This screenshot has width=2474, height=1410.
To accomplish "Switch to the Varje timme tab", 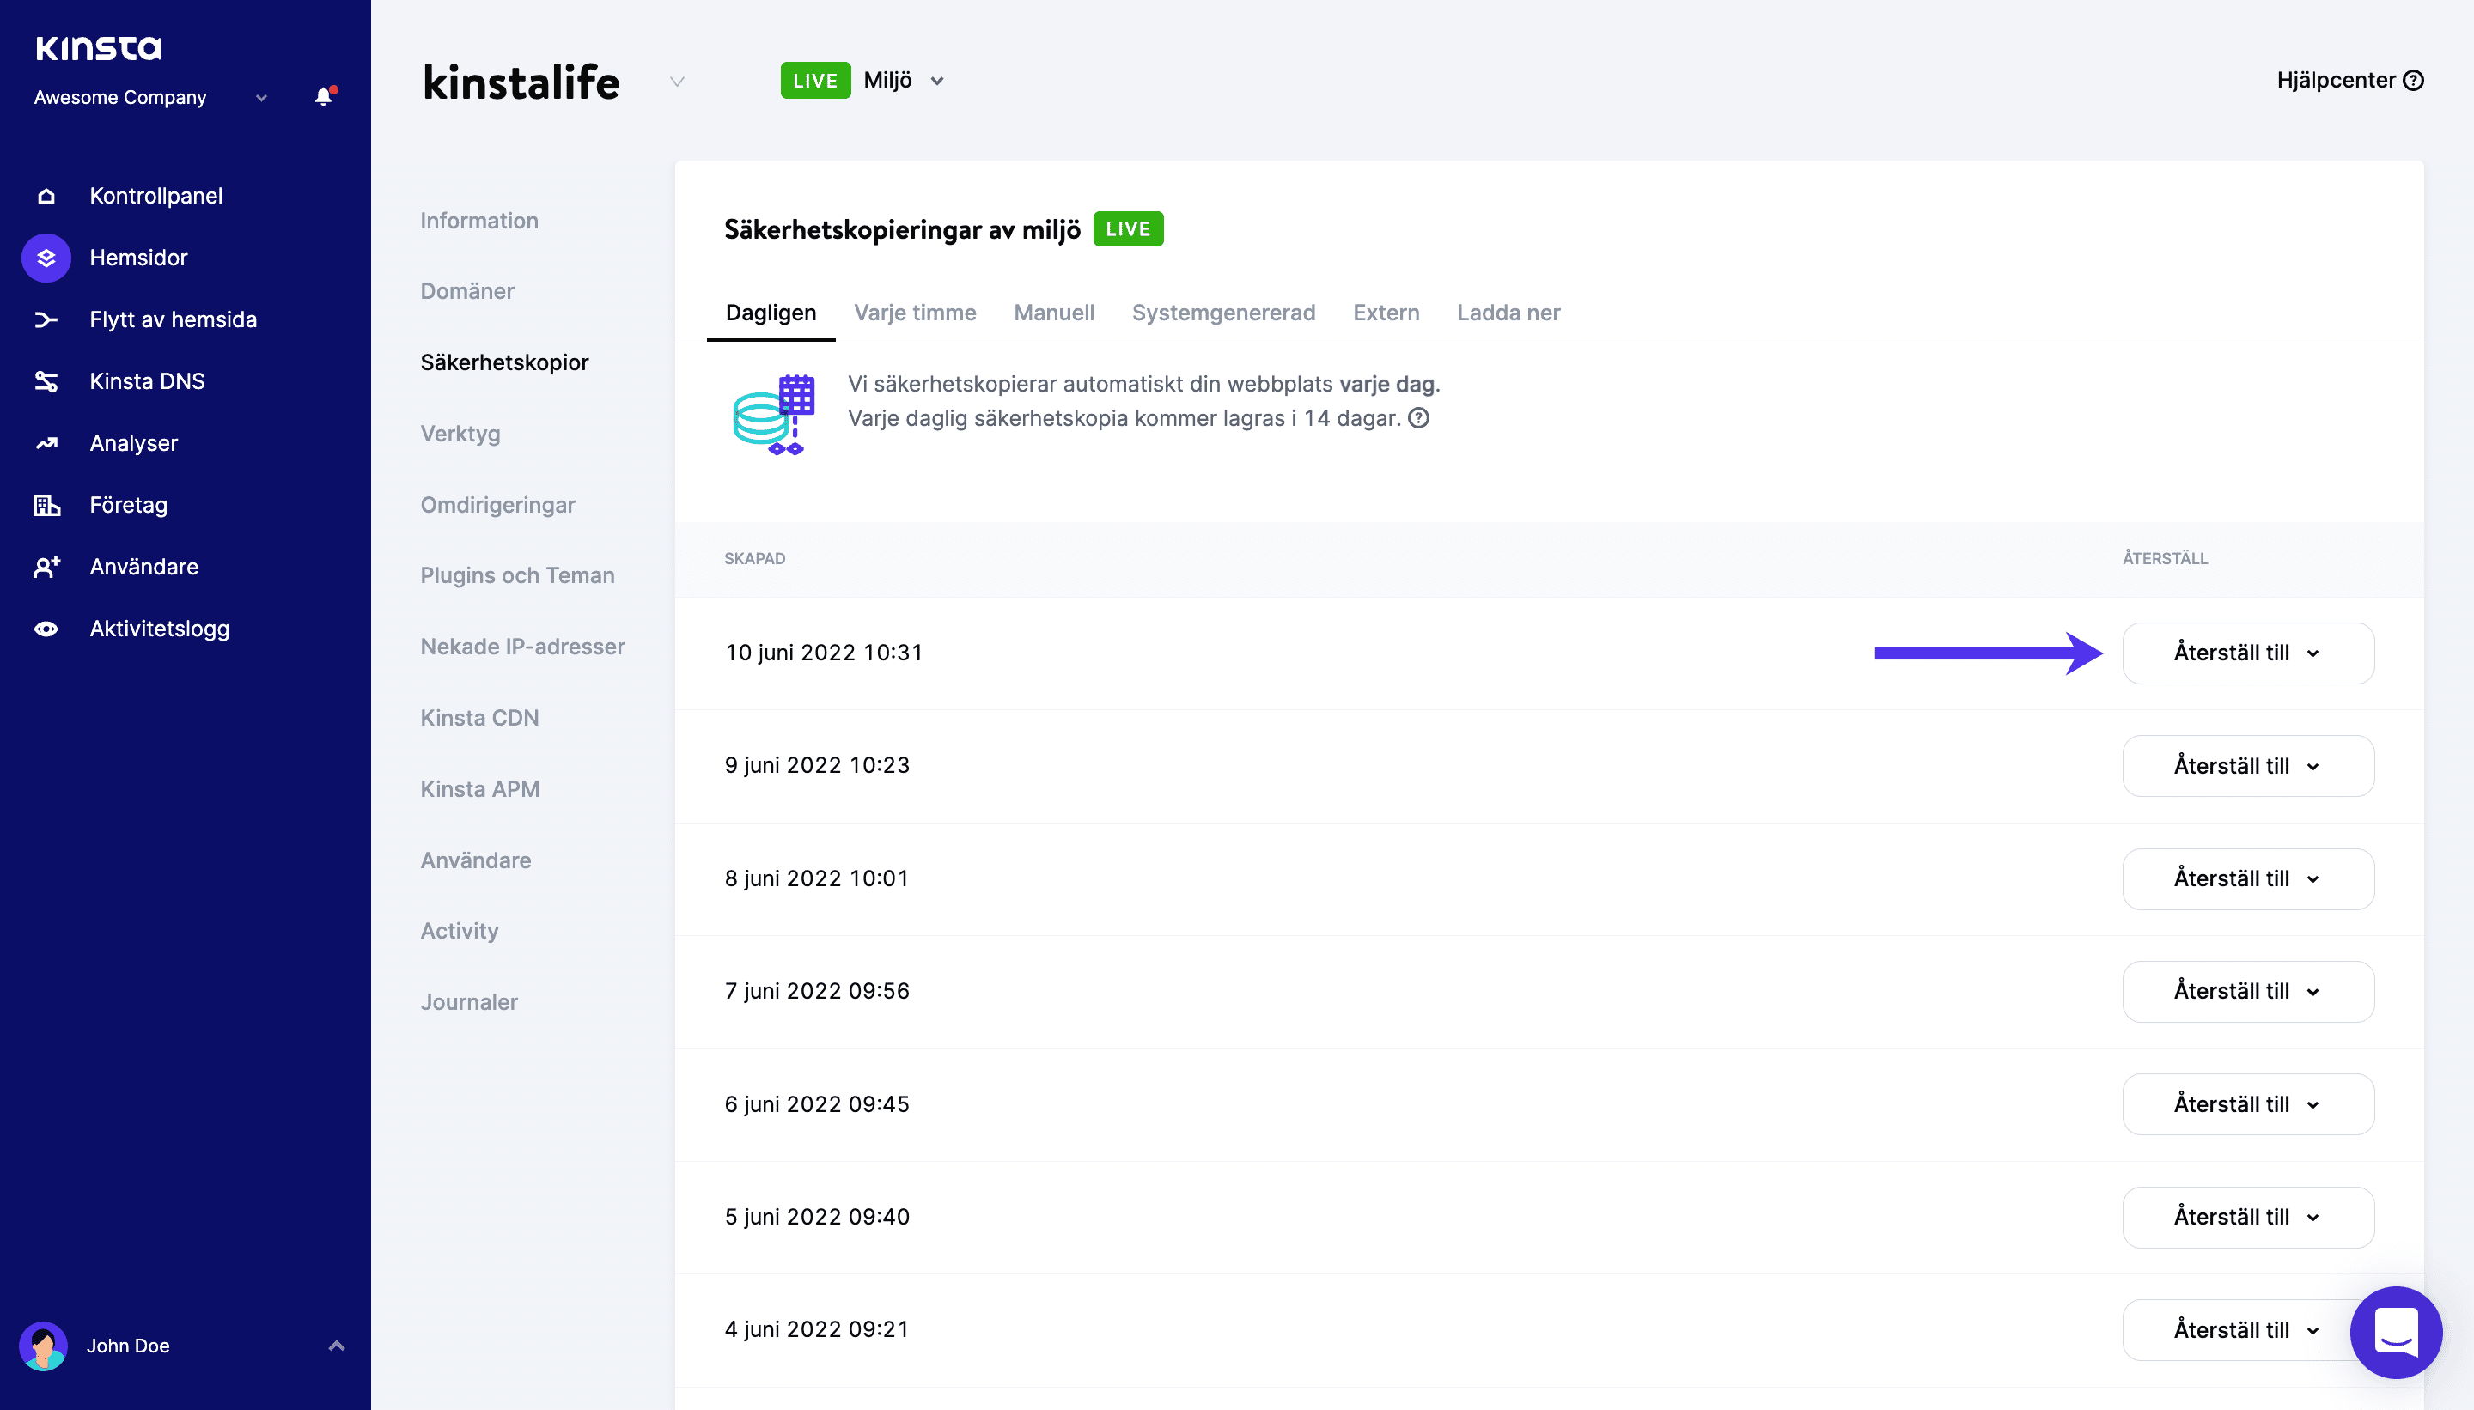I will 914,313.
